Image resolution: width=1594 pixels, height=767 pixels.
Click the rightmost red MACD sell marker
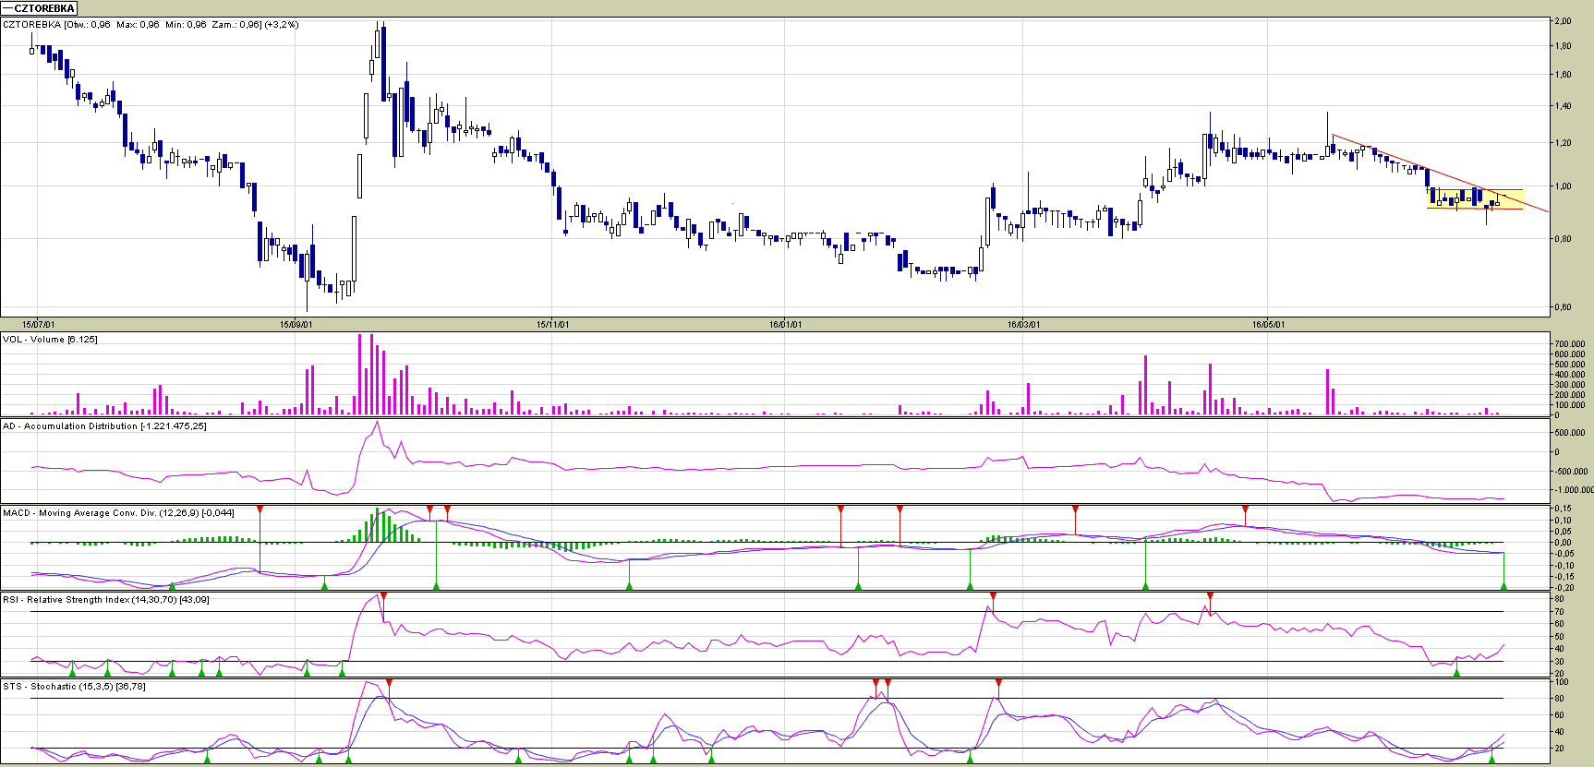pos(1245,509)
